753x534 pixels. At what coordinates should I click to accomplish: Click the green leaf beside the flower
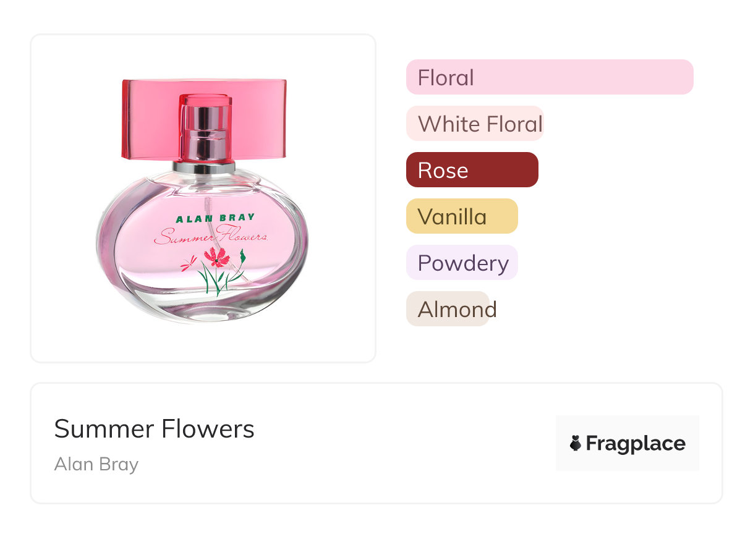[x=243, y=255]
